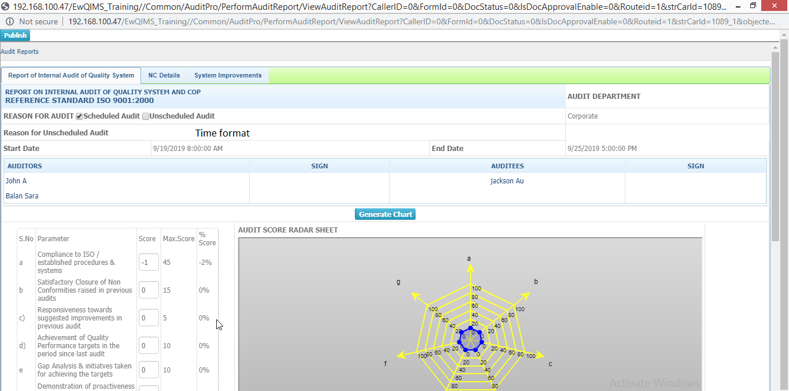Image resolution: width=789 pixels, height=391 pixels.
Task: Focus the Score field for Satisfactory Closure row
Action: pyautogui.click(x=149, y=290)
